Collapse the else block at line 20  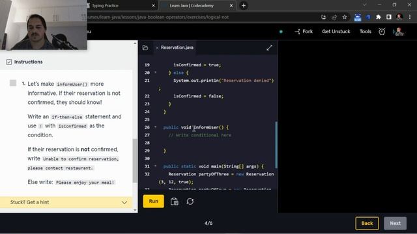156,72
